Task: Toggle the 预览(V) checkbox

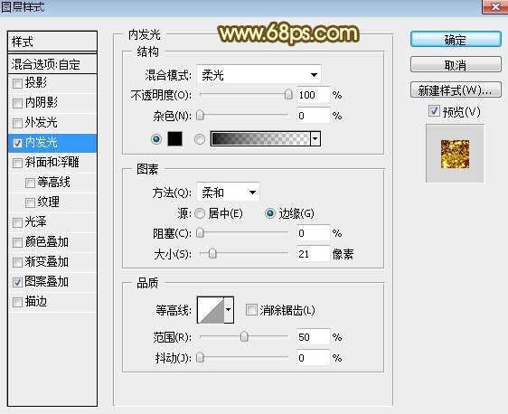Action: pos(434,111)
